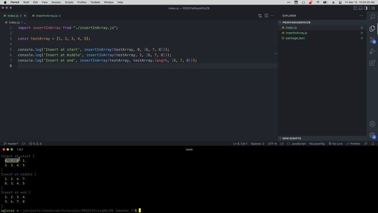Change end of line sequence LF
The image size is (378, 213).
[282, 144]
